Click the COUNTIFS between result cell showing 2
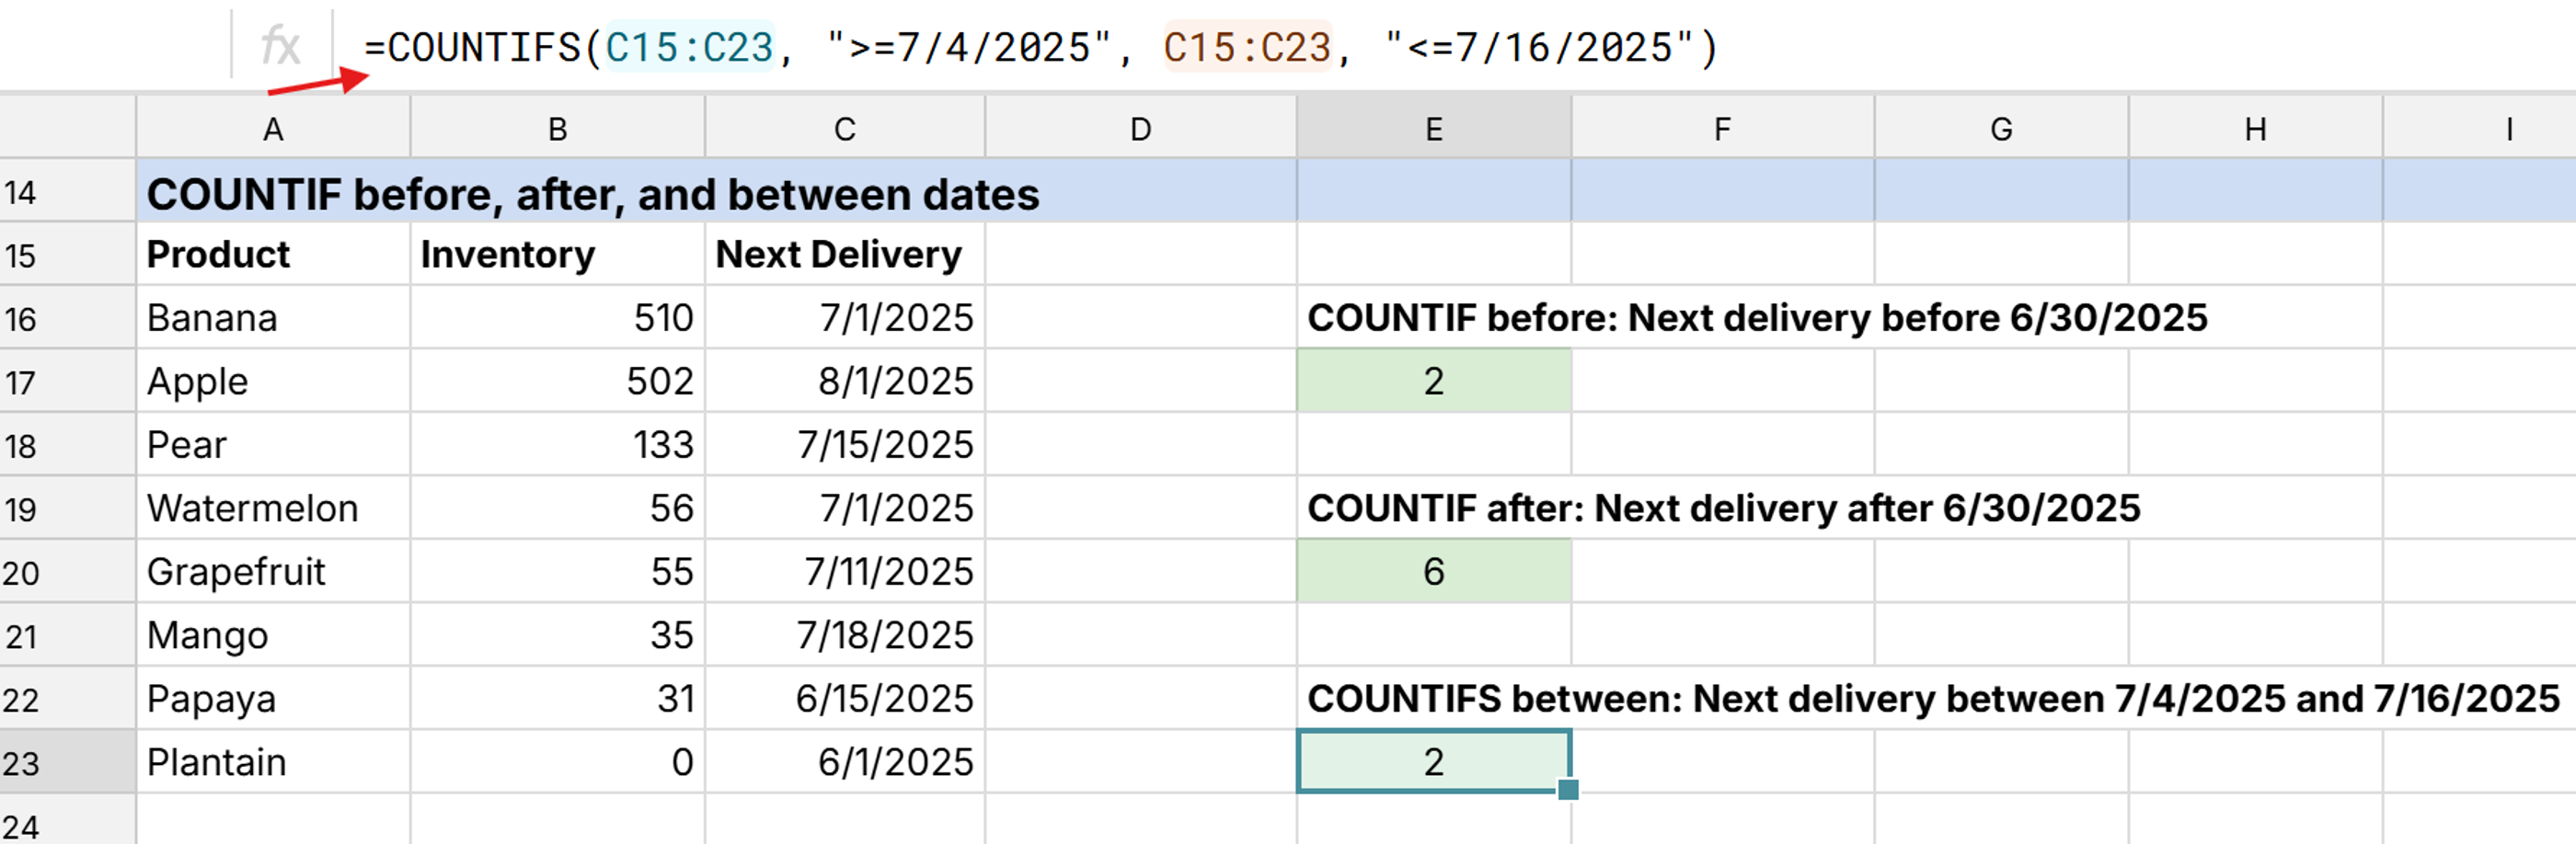This screenshot has height=844, width=2576. 1432,762
